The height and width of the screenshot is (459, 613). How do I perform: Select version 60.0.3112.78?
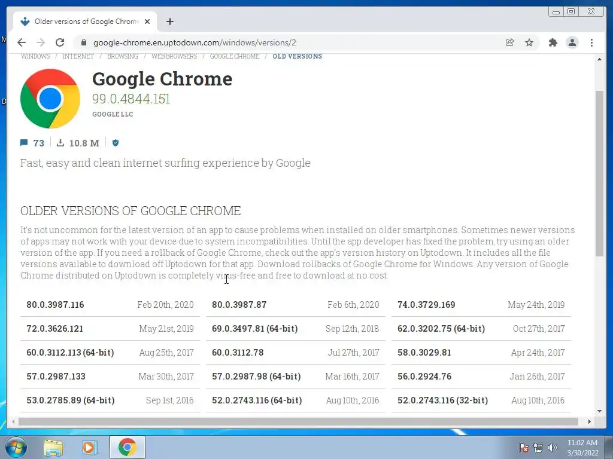(238, 353)
